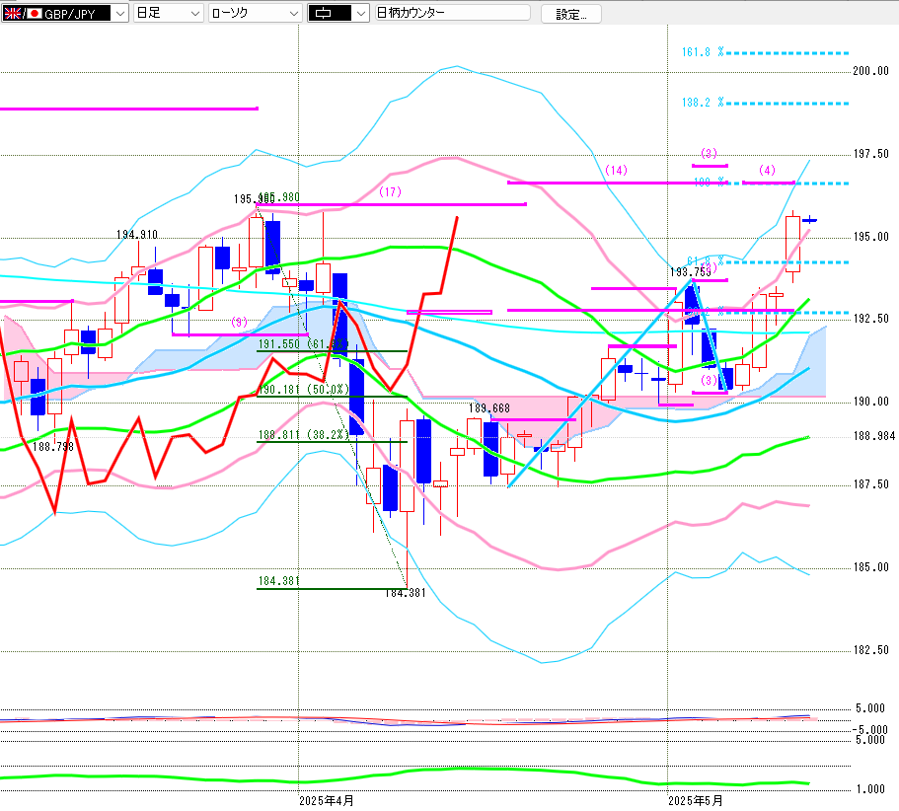
Task: Click the 200.00 price axis label
Action: [870, 71]
